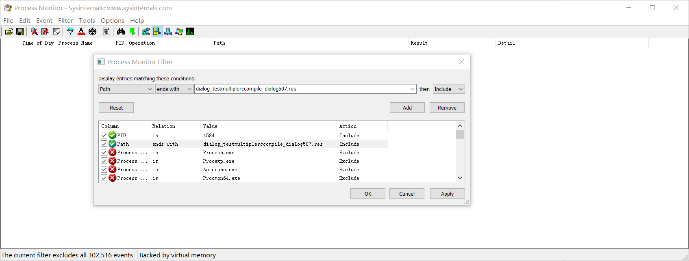Open the Tools menu
689x261 pixels.
87,20
